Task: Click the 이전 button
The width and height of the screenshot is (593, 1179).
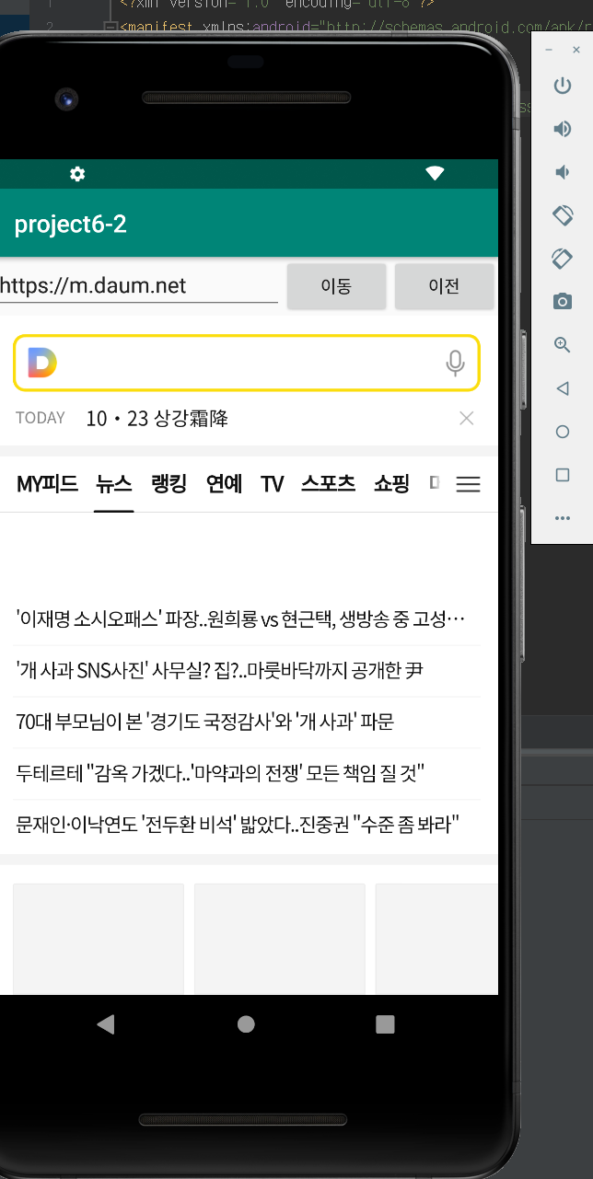Action: pyautogui.click(x=444, y=286)
